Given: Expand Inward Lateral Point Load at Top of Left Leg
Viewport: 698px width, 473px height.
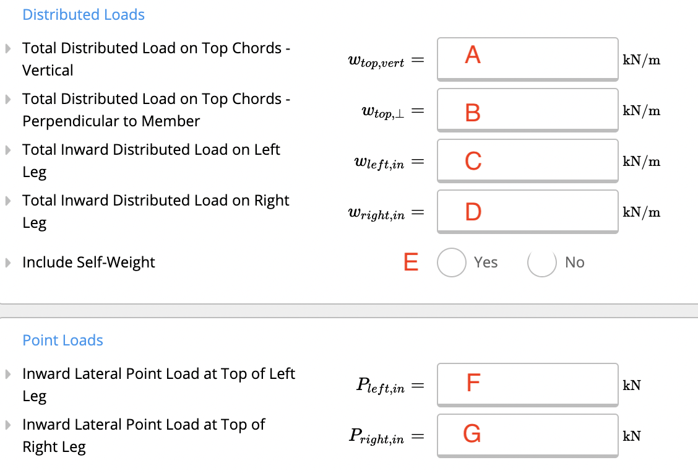Looking at the screenshot, I should coord(7,374).
